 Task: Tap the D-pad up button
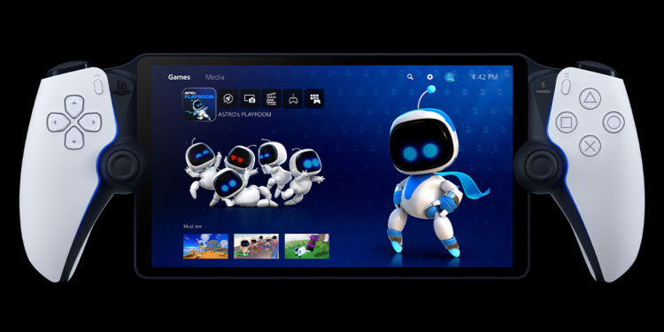pyautogui.click(x=74, y=106)
